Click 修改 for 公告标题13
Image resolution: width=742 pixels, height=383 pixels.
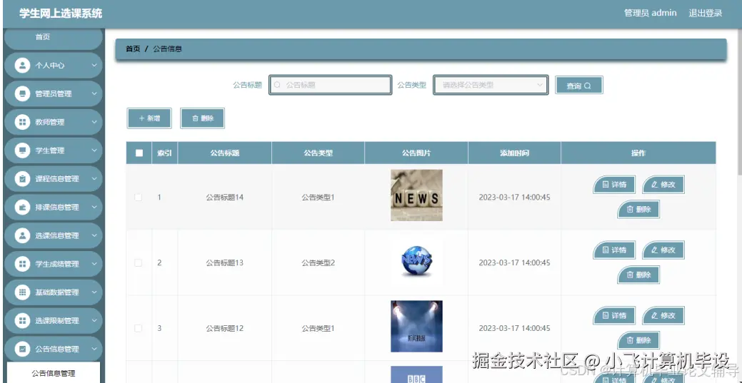coord(663,250)
